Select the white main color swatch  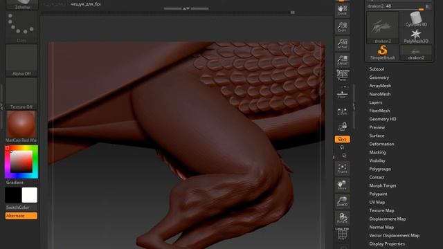tap(30, 195)
